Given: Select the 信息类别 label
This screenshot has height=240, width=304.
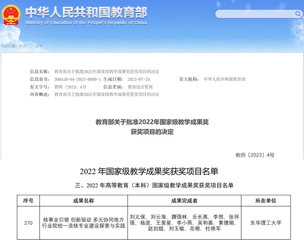Looking at the screenshot, I should pyautogui.click(x=113, y=87).
